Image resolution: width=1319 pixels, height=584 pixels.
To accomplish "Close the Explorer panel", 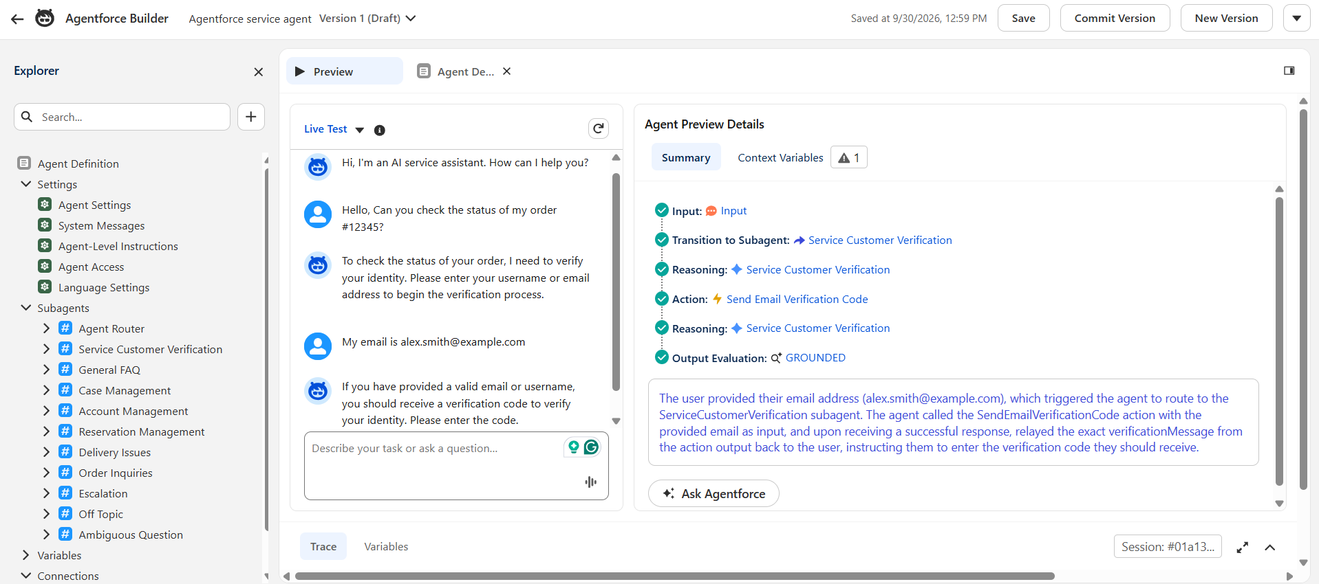I will pyautogui.click(x=259, y=71).
